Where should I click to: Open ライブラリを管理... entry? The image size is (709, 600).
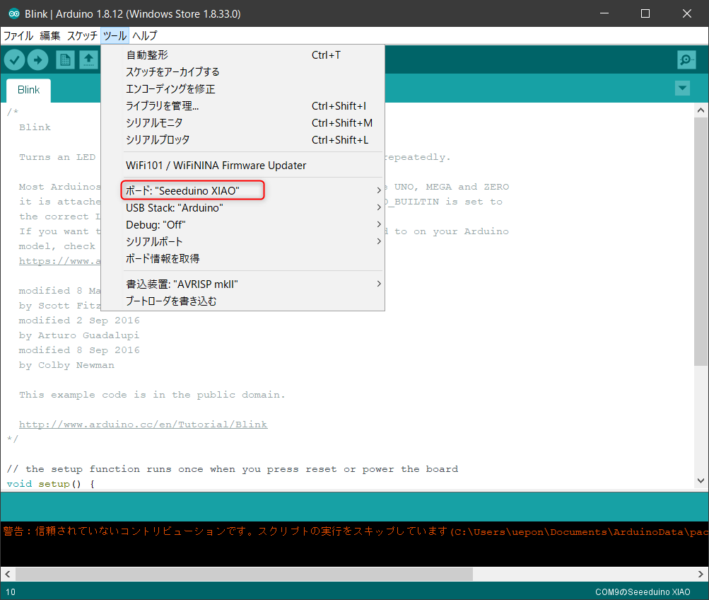(x=253, y=106)
